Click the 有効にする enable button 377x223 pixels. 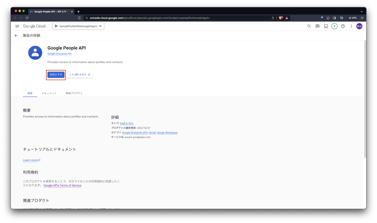pos(56,75)
